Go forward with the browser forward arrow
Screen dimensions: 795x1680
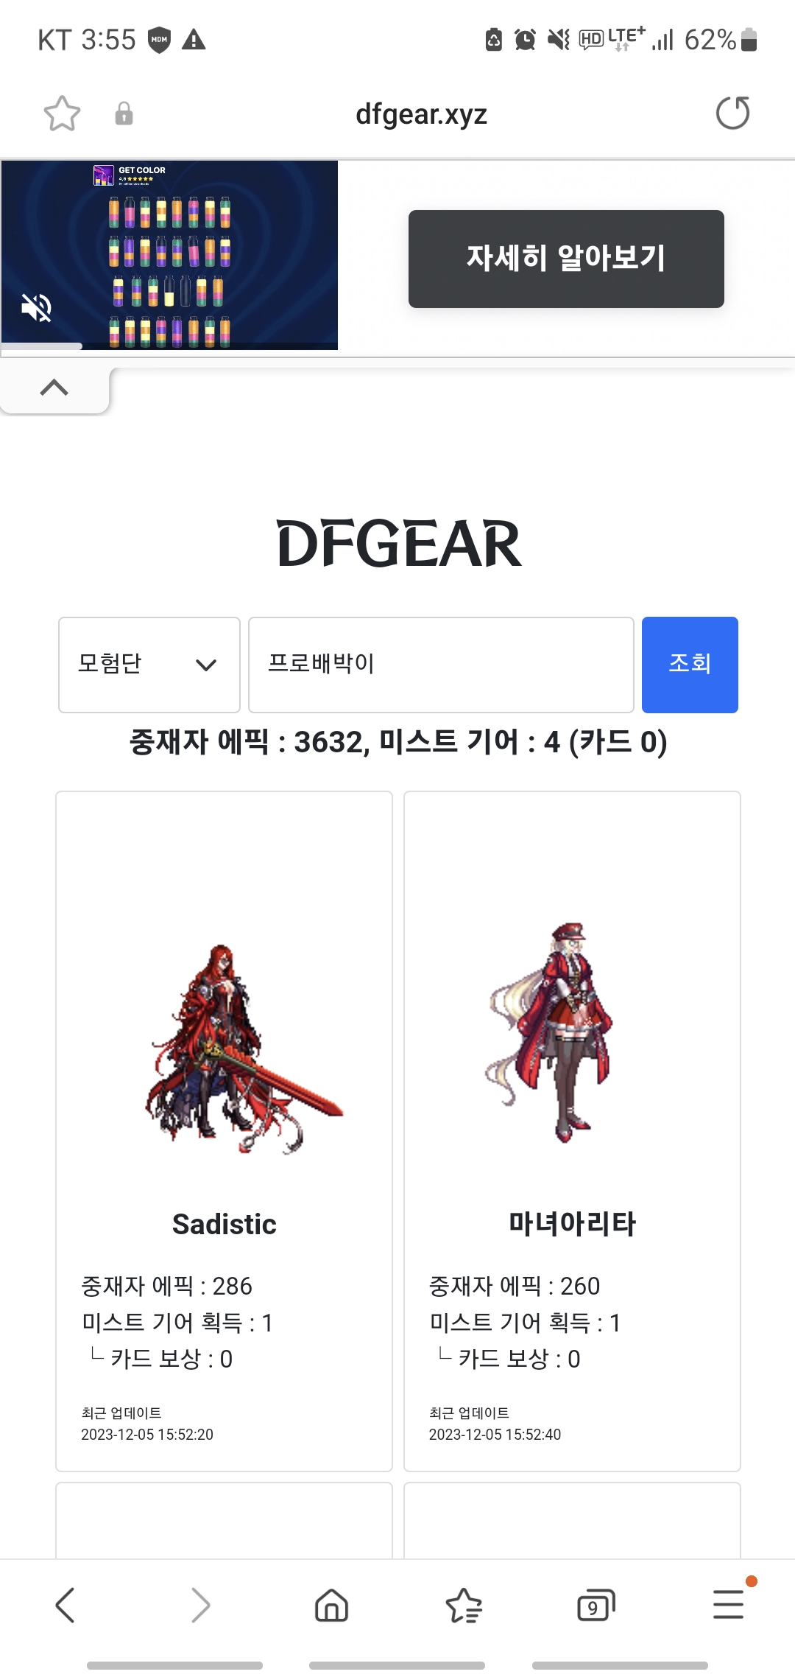pos(199,1605)
